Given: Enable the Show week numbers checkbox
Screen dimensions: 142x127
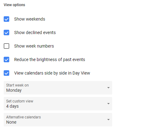Looking at the screenshot, I should click(x=6, y=46).
